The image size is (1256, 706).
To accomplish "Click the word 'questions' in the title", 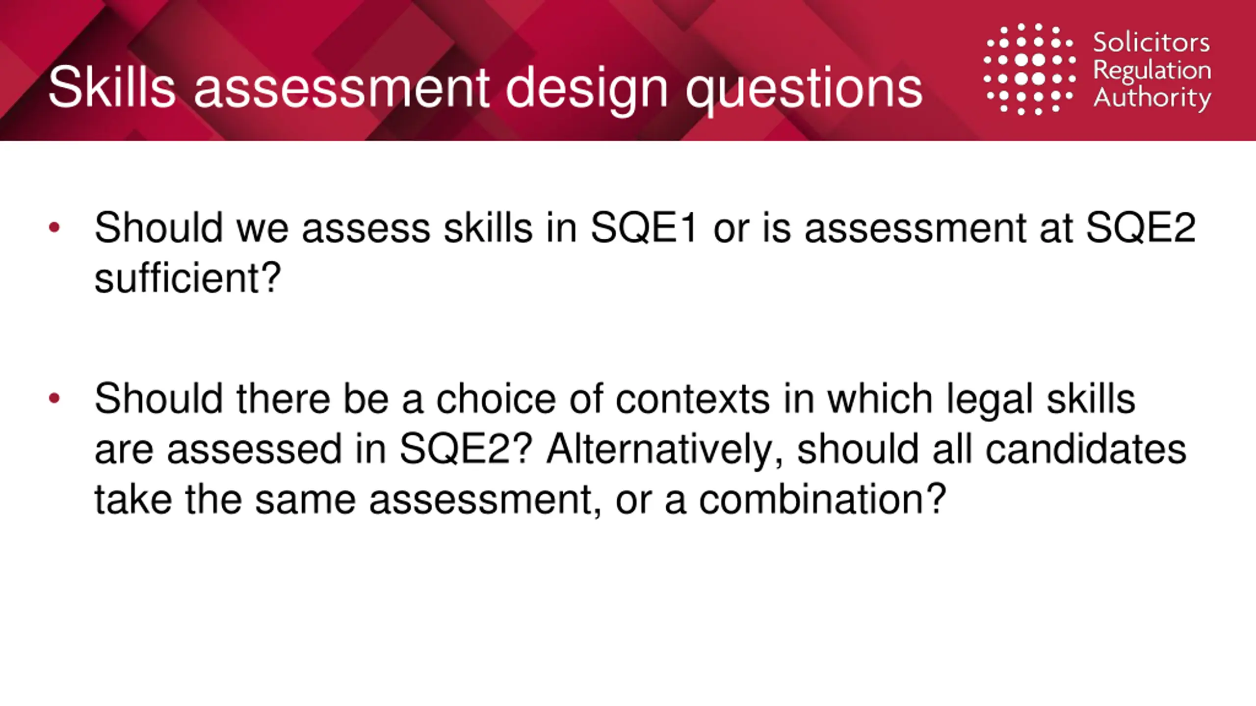I will coord(804,89).
